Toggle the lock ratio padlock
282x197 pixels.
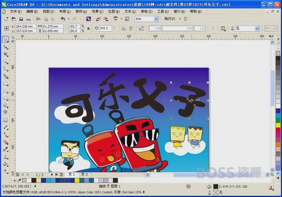88,29
